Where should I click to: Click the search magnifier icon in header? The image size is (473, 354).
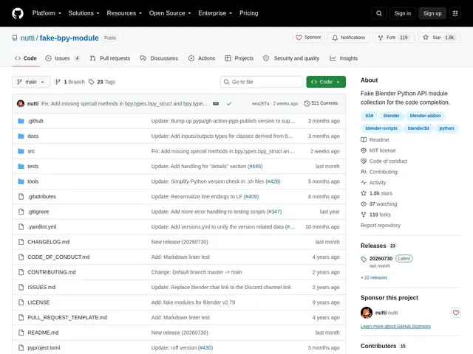tap(379, 13)
